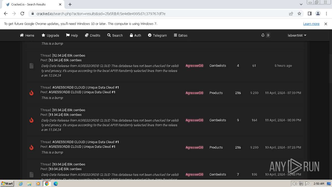Open Upgrade in forum navigation

(50, 35)
